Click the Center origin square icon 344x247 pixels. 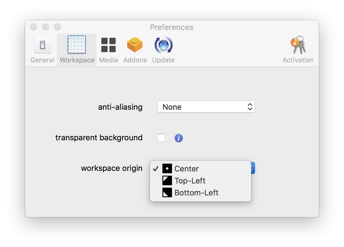point(167,168)
